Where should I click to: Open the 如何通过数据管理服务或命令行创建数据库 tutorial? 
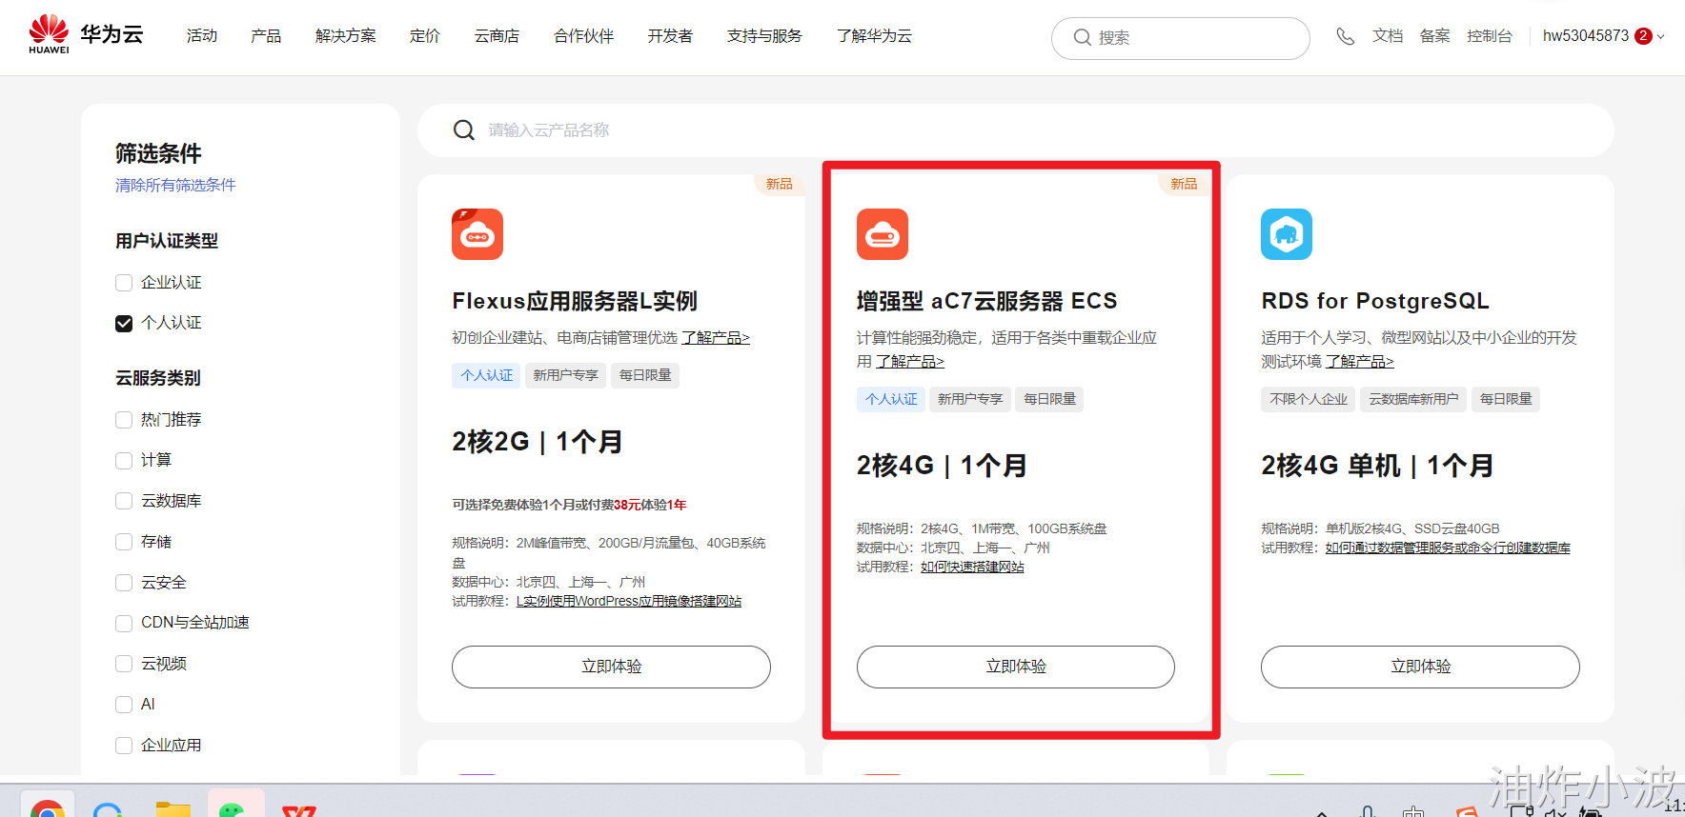[1448, 548]
